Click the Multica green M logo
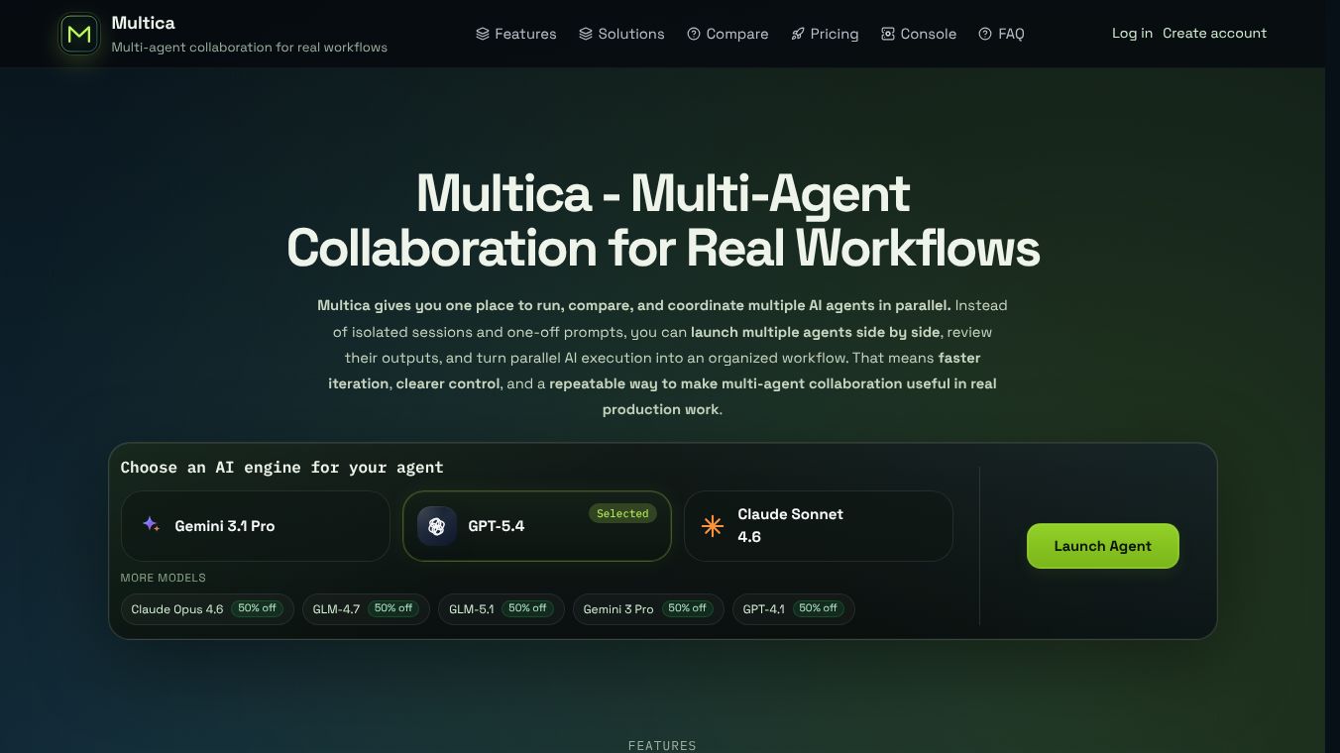This screenshot has width=1340, height=753. [x=79, y=34]
